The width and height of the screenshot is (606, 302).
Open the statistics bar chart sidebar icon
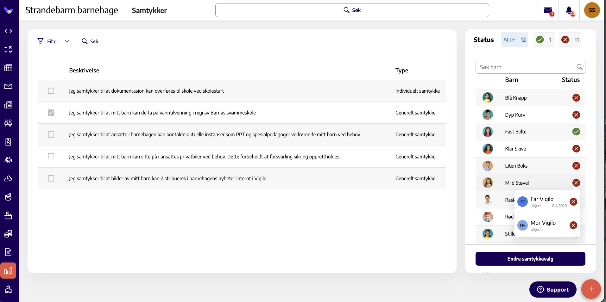coord(8,271)
